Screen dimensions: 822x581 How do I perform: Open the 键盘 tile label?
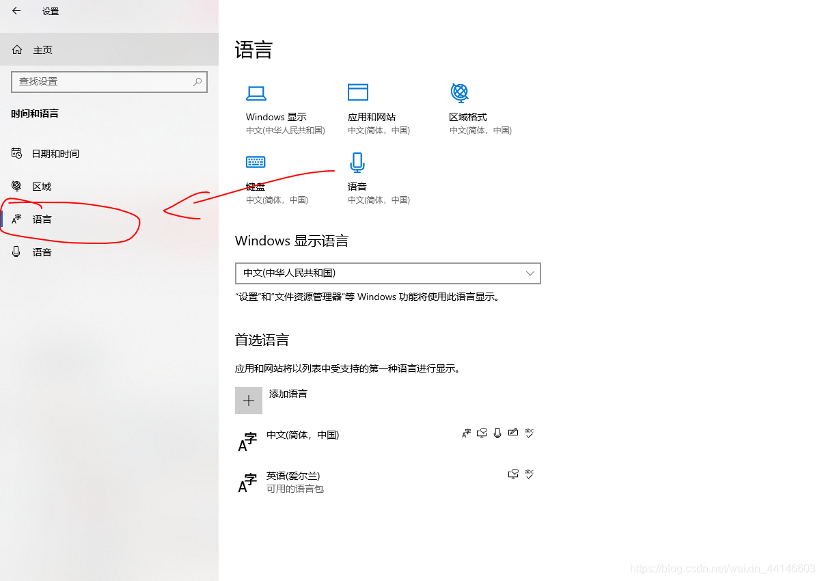[x=256, y=187]
